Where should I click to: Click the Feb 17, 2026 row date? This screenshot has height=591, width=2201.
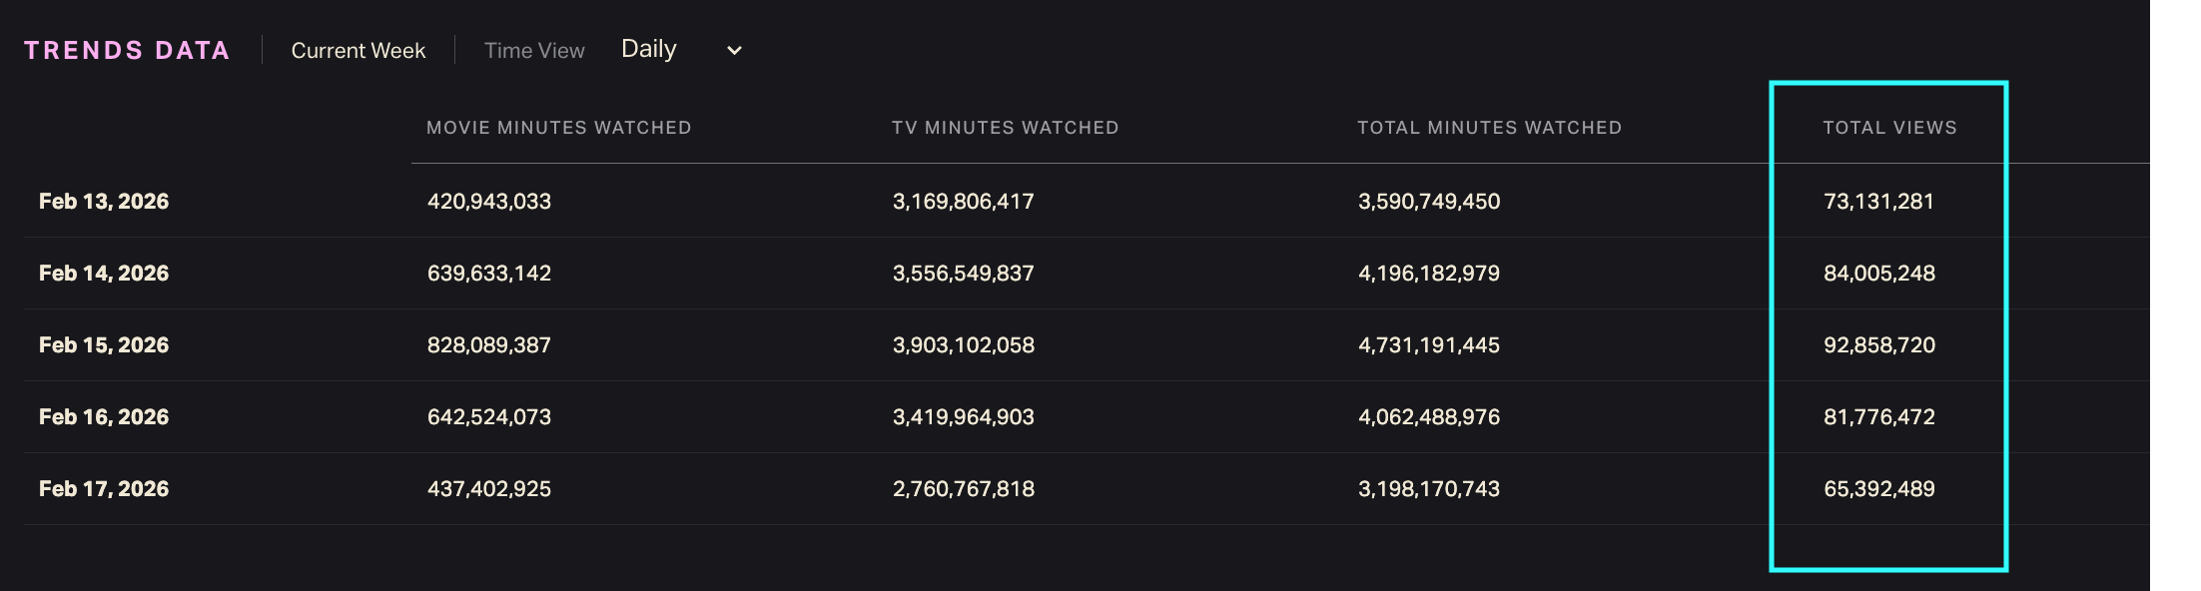(x=104, y=489)
